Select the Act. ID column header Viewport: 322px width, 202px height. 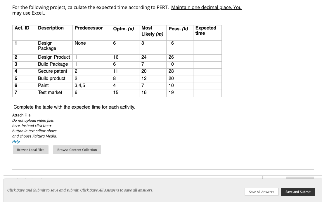click(x=22, y=28)
